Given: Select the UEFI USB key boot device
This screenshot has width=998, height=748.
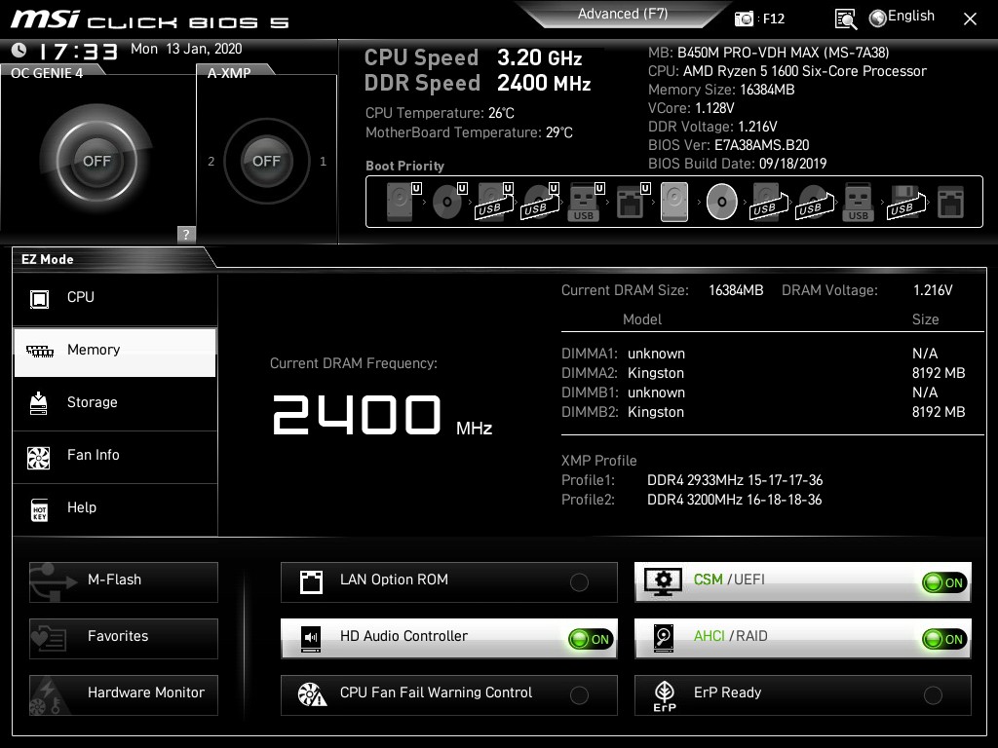Looking at the screenshot, I should [x=585, y=202].
